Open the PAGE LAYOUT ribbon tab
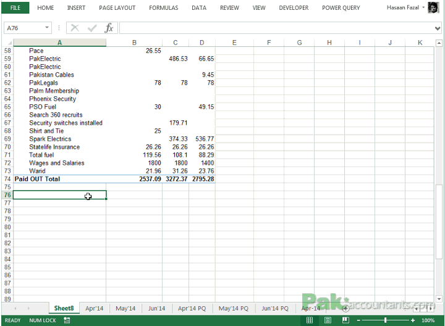 click(117, 8)
